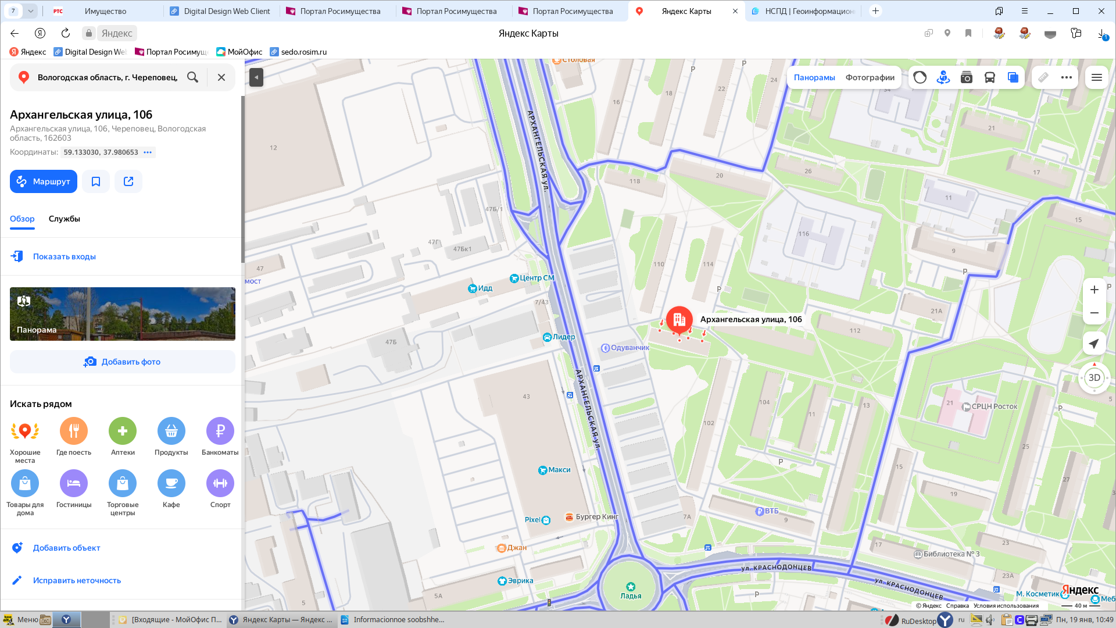Viewport: 1116px width, 628px height.
Task: Switch to the Службы tab
Action: coord(65,219)
